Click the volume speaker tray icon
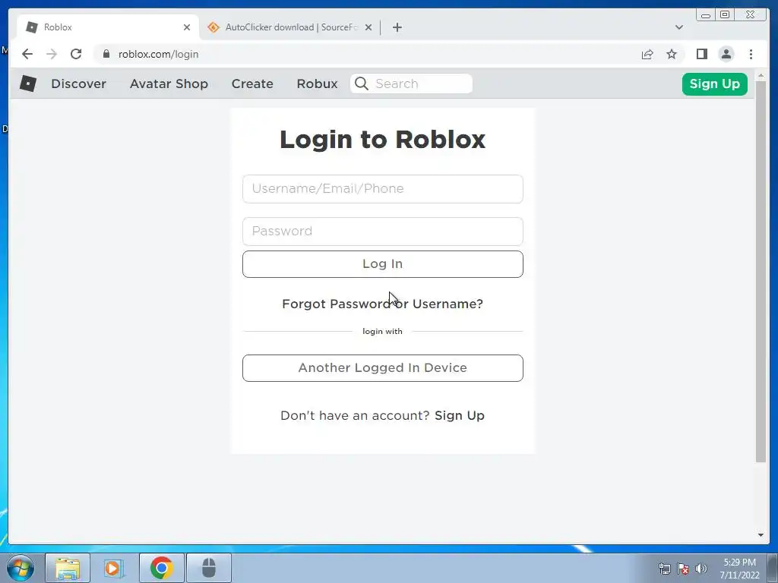Screen dimensions: 778x583 click(x=701, y=569)
